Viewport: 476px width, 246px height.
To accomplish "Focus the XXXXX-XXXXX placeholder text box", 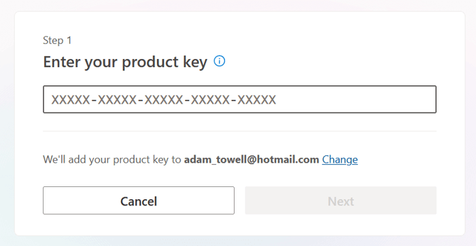I will pos(239,99).
